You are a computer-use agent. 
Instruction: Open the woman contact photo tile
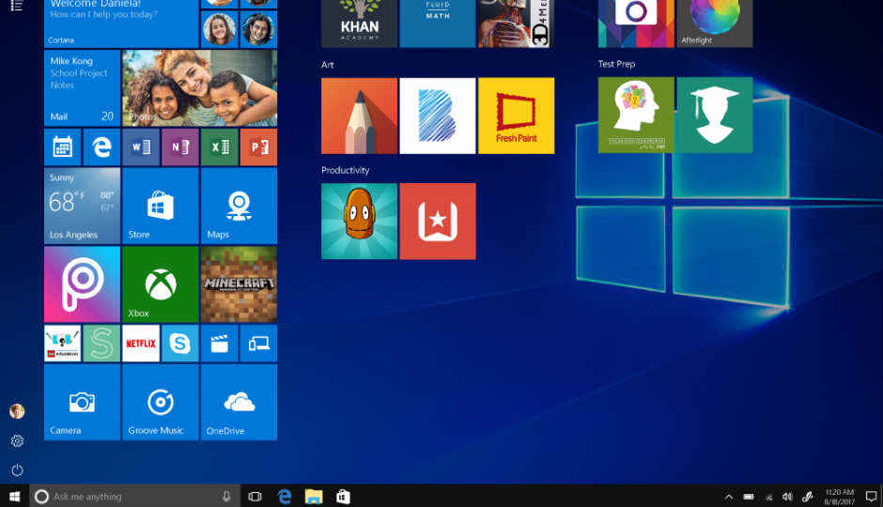click(220, 29)
